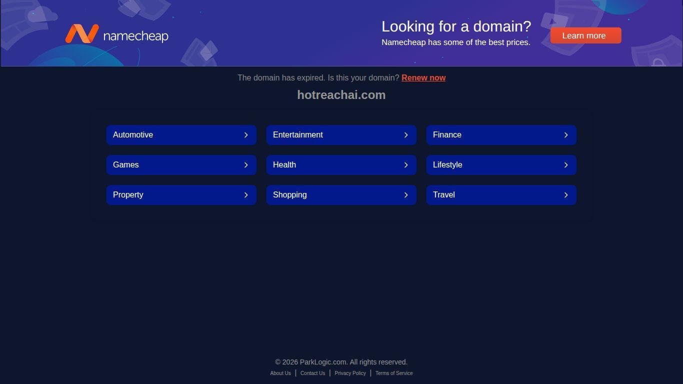This screenshot has height=384, width=683.
Task: Click the chevron arrow beside Travel
Action: click(x=566, y=195)
